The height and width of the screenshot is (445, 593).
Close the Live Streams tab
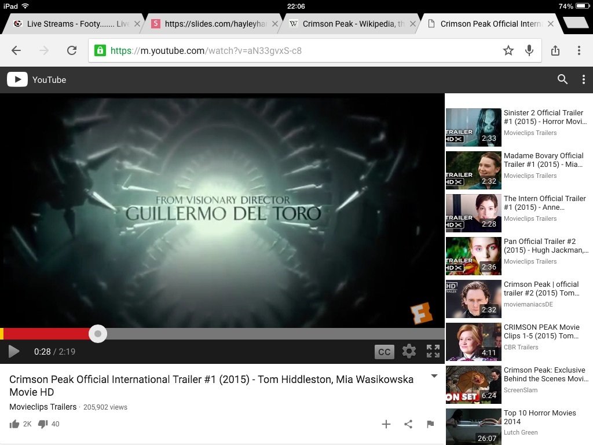[137, 24]
